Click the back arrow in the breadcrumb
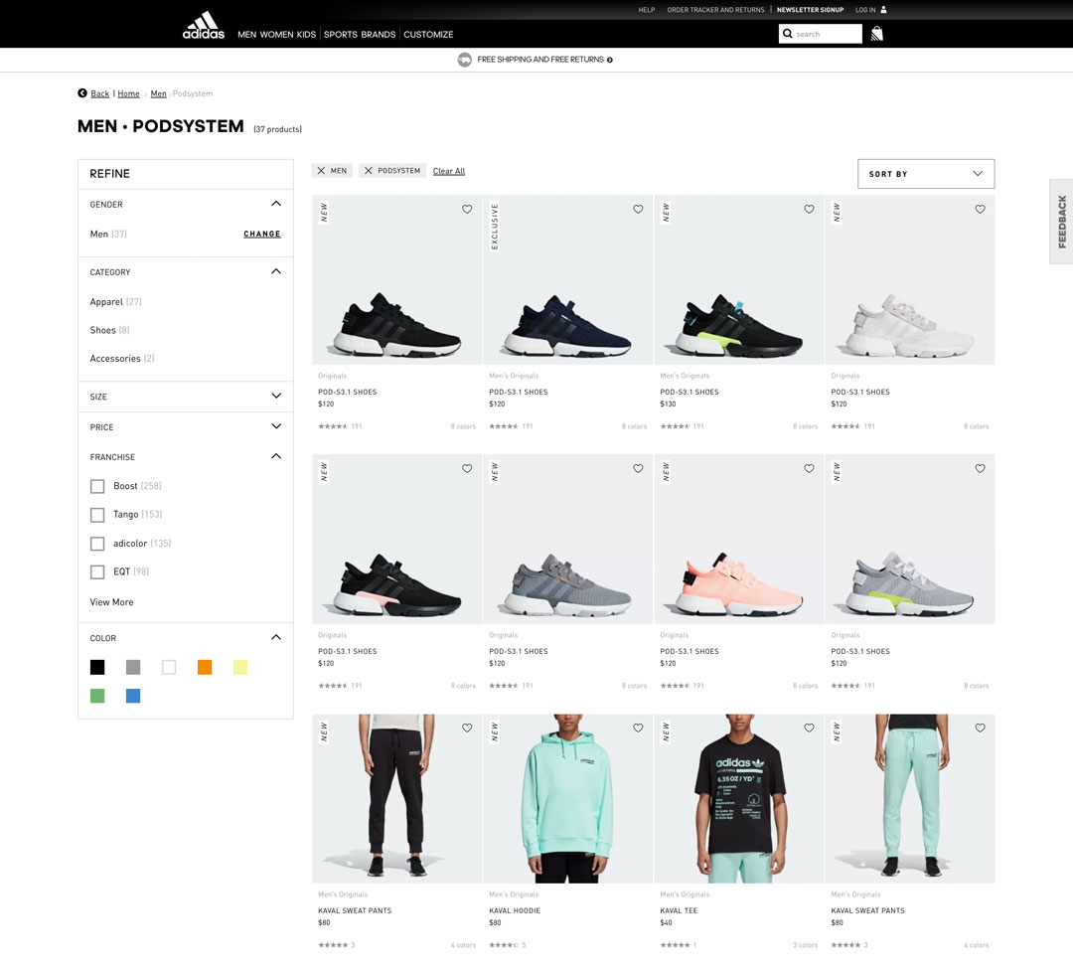 [x=80, y=93]
